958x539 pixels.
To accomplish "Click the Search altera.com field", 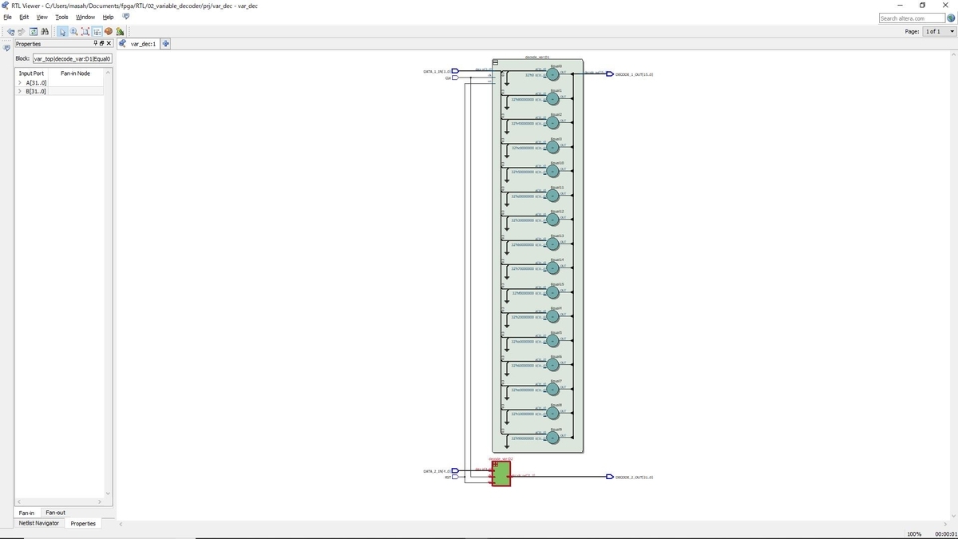I will [x=912, y=18].
